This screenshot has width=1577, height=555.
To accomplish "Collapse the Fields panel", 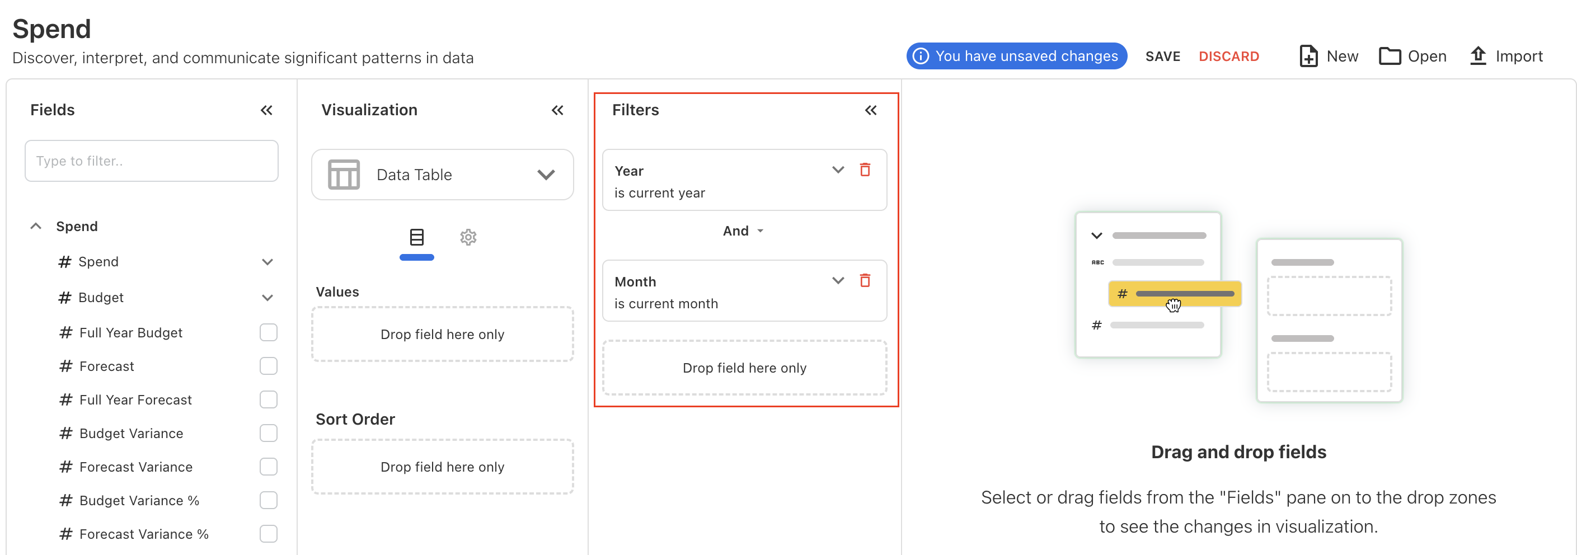I will (x=266, y=110).
